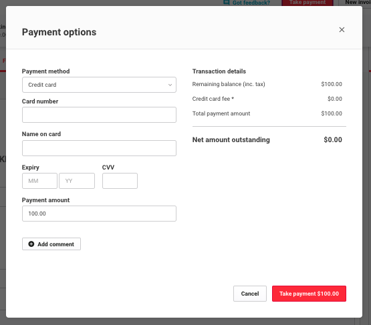Select the CVV input box
The width and height of the screenshot is (371, 325).
(120, 181)
